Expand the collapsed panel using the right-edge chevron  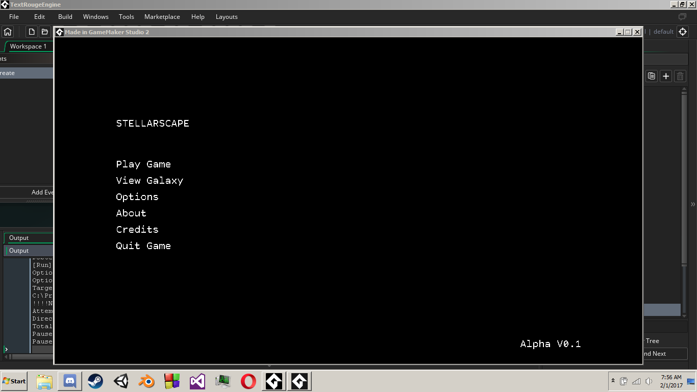(693, 204)
